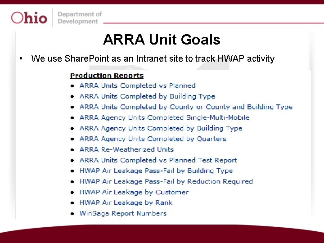Open ARRA Units Completed vs Planned Test Report
The image size is (324, 243).
pyautogui.click(x=158, y=160)
